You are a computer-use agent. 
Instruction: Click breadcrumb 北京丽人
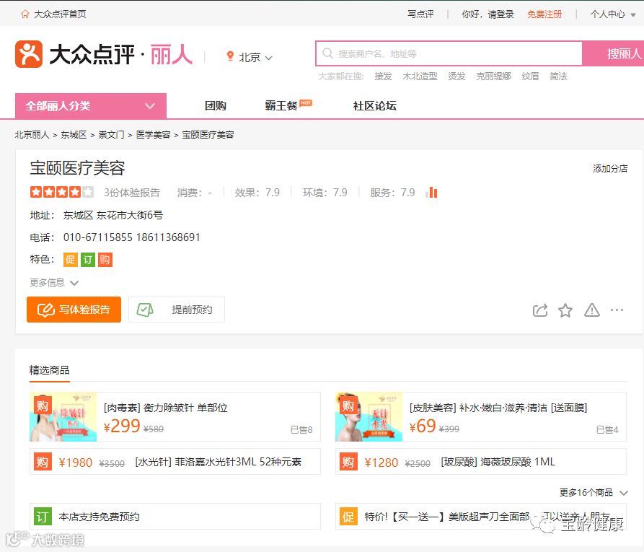coord(32,135)
